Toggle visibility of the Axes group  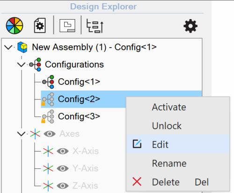[x=50, y=134]
